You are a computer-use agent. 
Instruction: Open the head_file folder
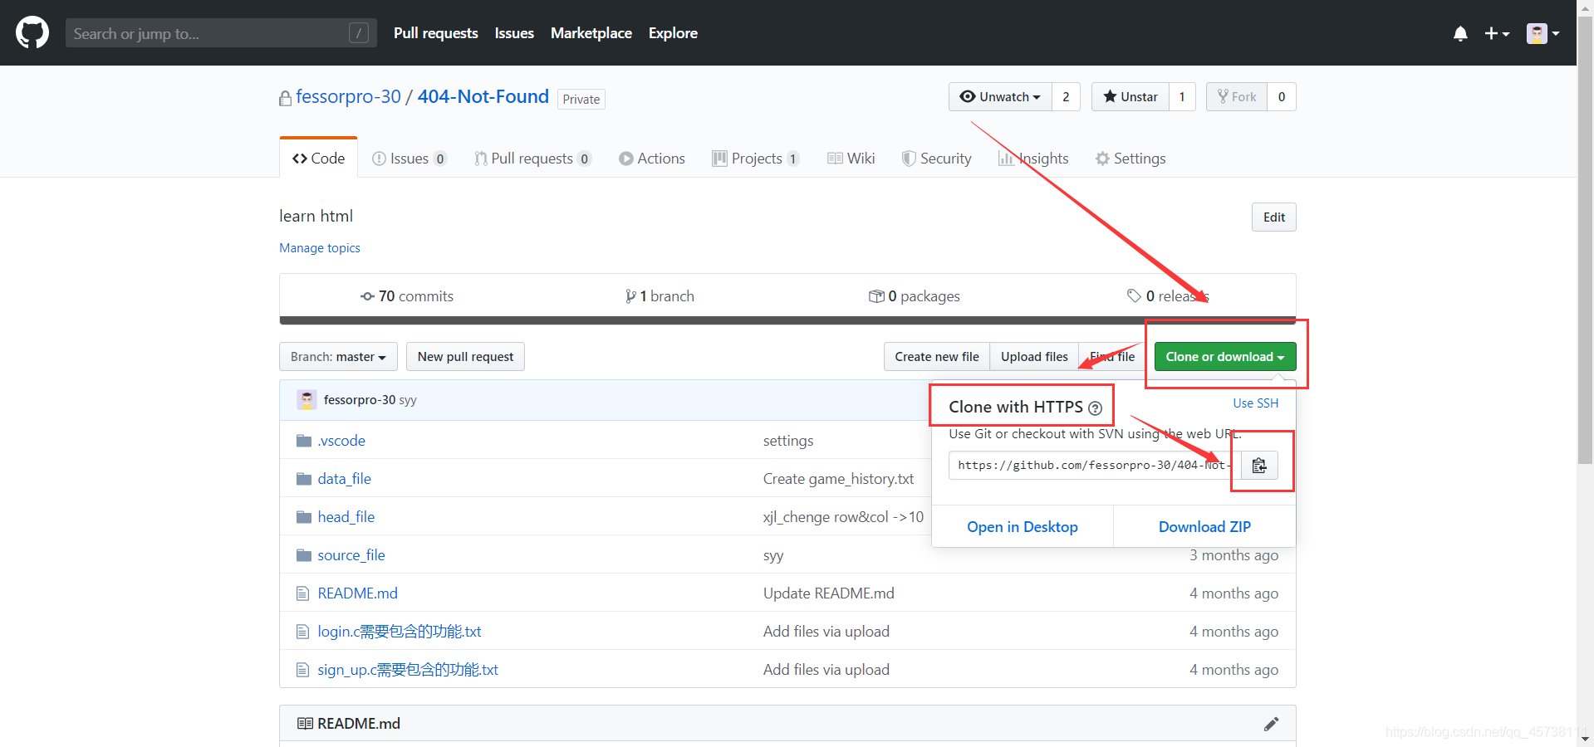pyautogui.click(x=346, y=517)
